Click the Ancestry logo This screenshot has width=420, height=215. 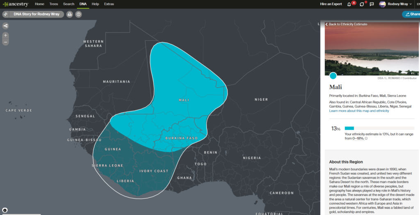pyautogui.click(x=16, y=4)
